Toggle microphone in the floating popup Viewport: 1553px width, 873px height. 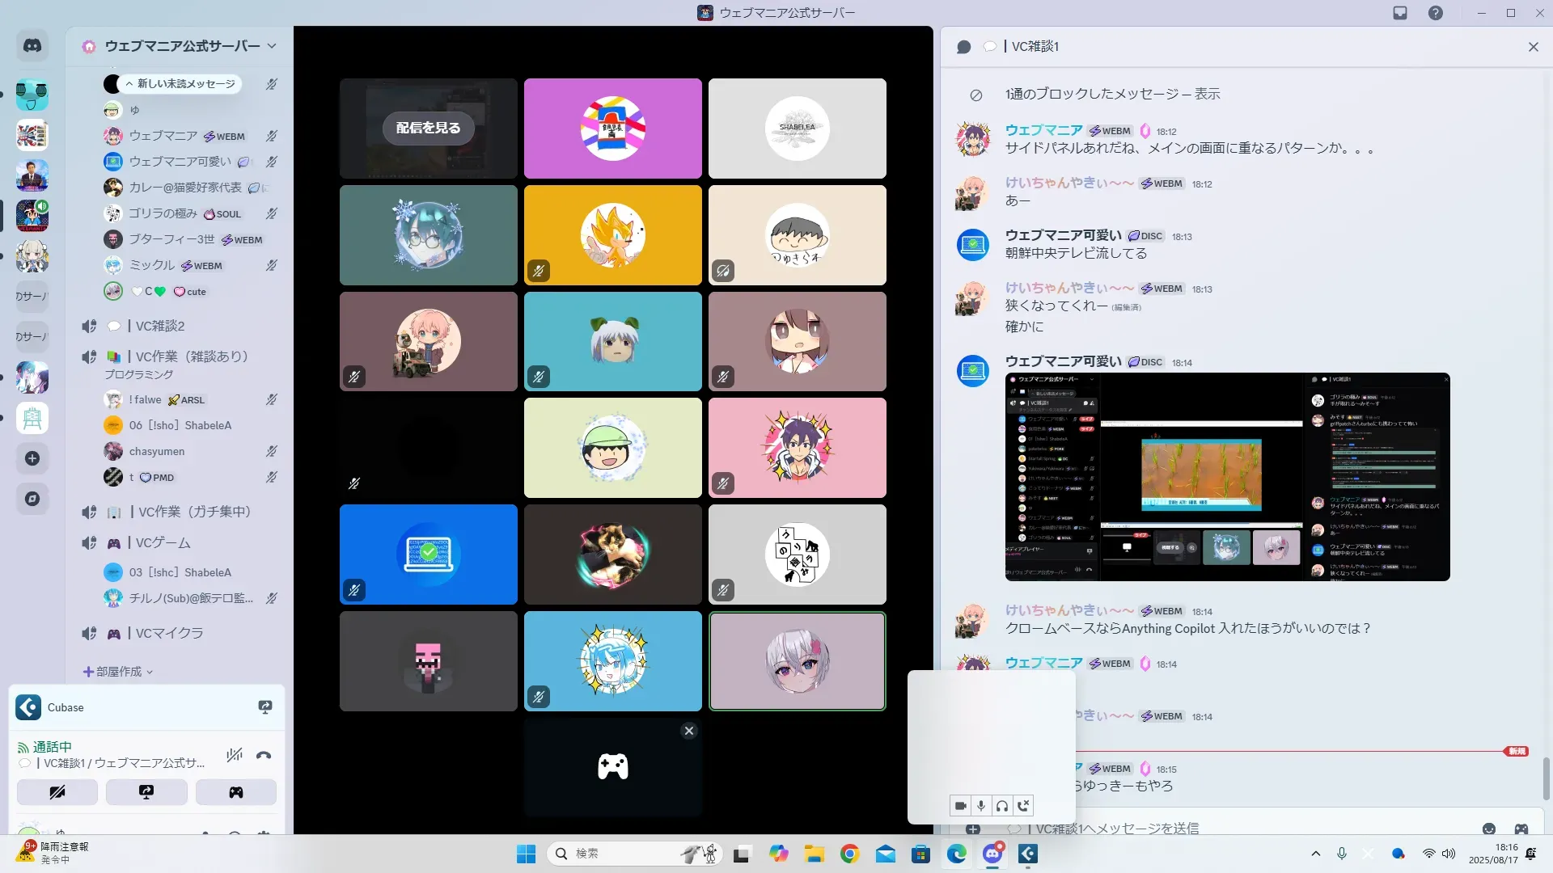click(x=981, y=806)
